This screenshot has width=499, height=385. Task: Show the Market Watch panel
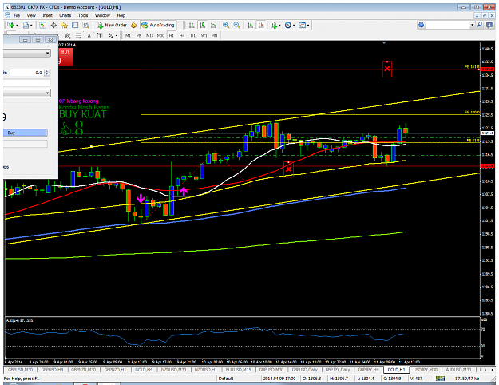click(42, 25)
